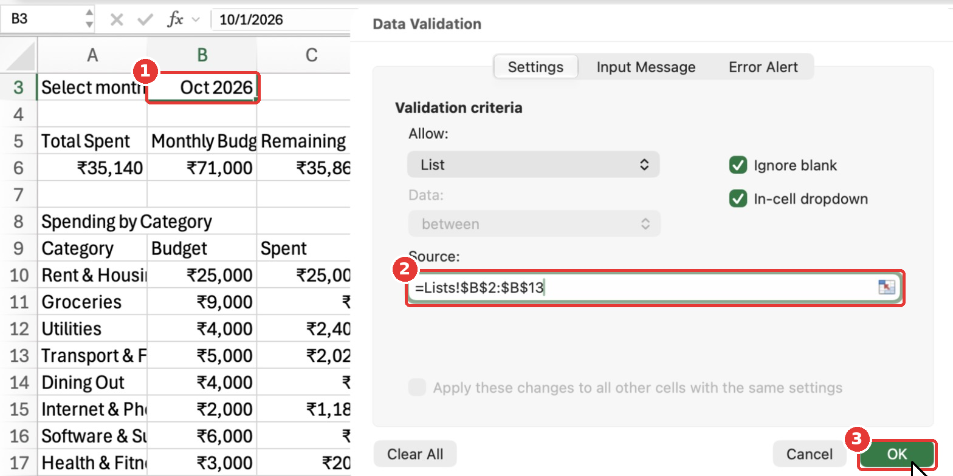Click the cancel (X) icon in formula bar
The width and height of the screenshot is (953, 476).
click(117, 20)
